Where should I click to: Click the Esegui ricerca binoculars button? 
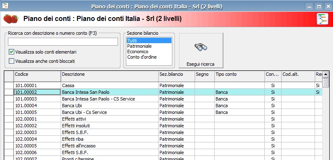201,50
